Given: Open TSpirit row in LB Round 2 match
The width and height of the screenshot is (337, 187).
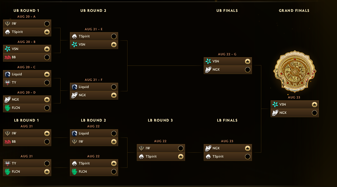Looking at the screenshot, I should tap(94, 163).
